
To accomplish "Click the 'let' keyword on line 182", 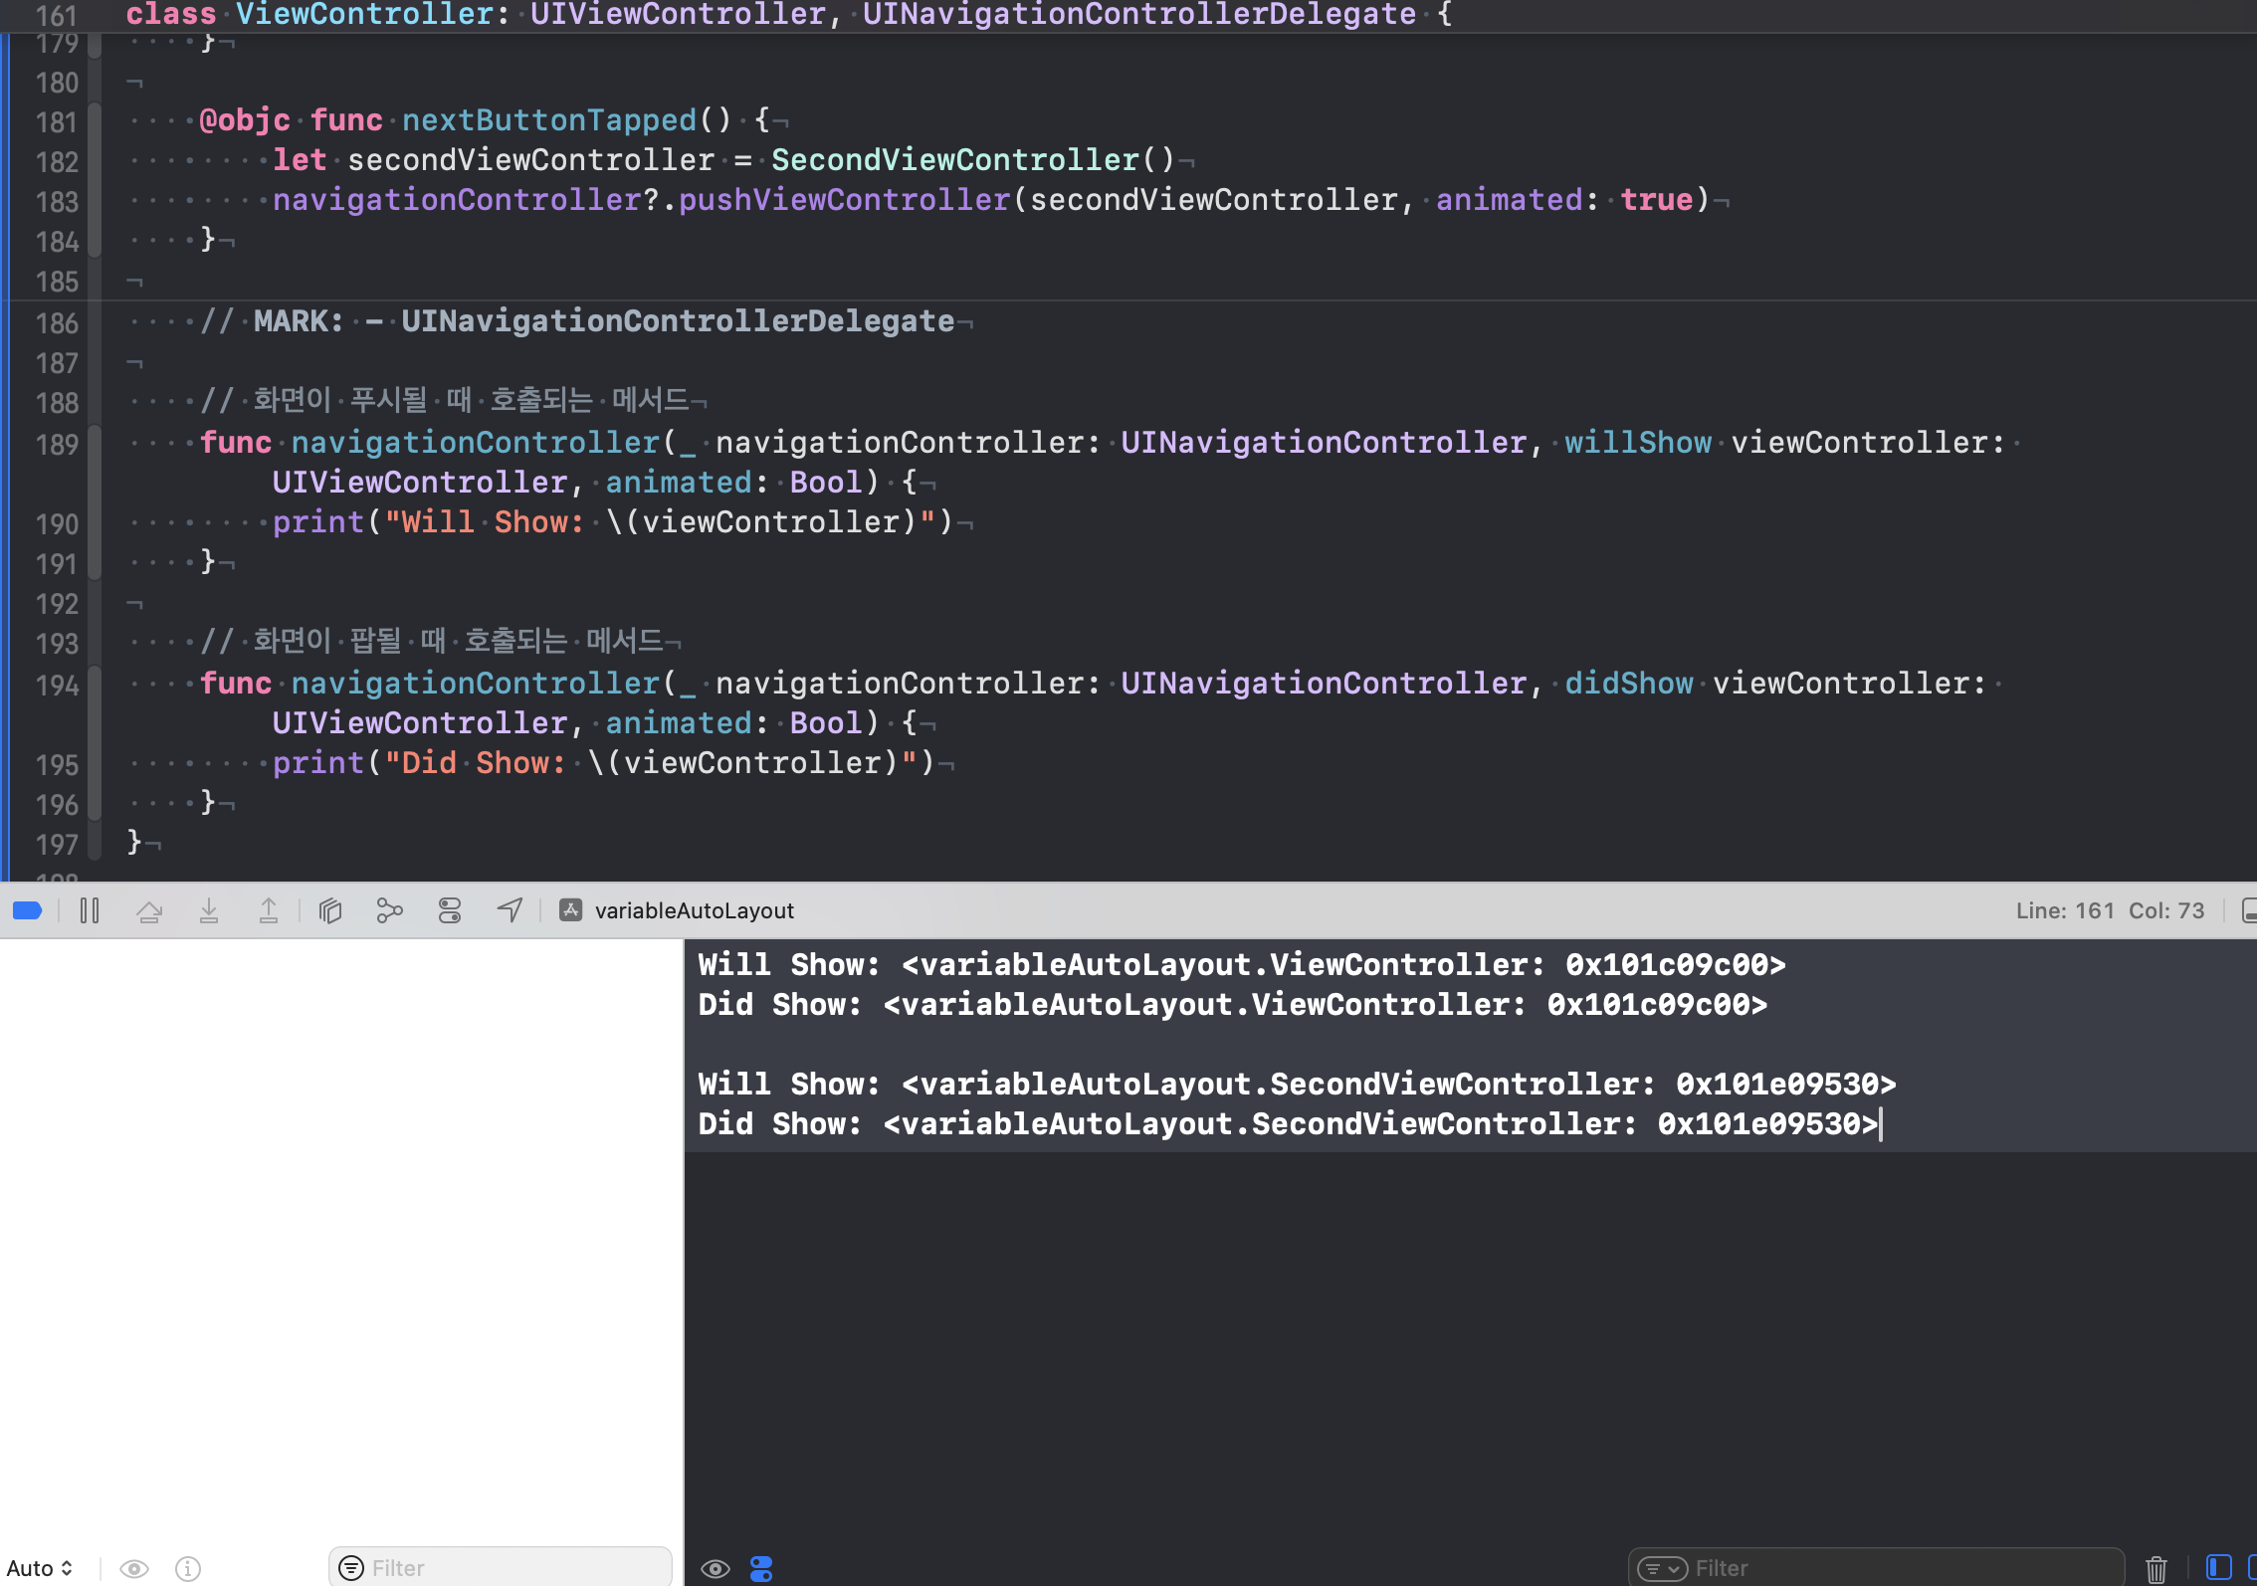I will pos(300,160).
